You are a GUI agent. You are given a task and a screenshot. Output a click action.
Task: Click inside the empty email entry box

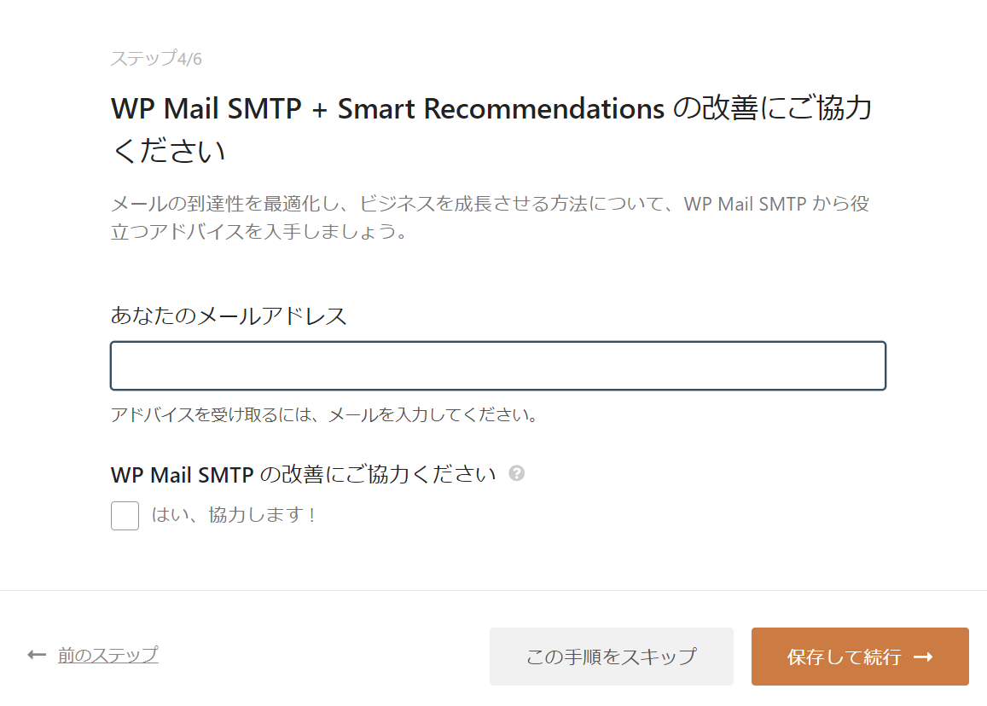click(x=498, y=365)
